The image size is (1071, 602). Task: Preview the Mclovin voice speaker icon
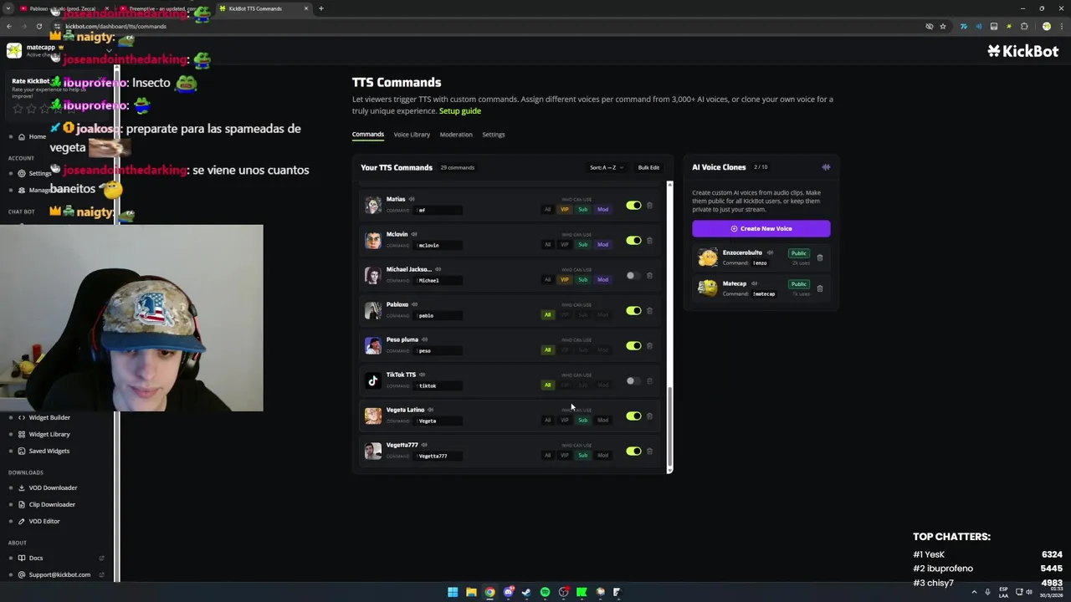414,234
